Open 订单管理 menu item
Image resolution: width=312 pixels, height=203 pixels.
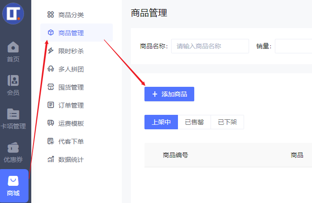77,105
